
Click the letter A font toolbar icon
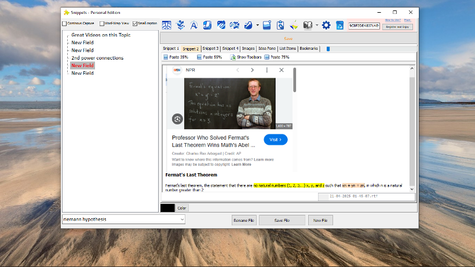[x=193, y=25]
